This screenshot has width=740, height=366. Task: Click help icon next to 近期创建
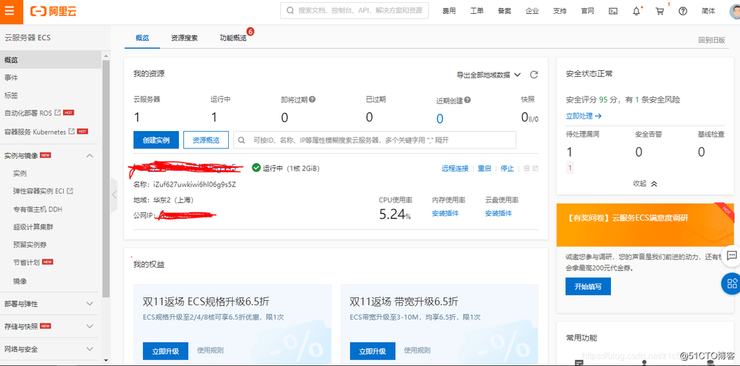pyautogui.click(x=468, y=100)
